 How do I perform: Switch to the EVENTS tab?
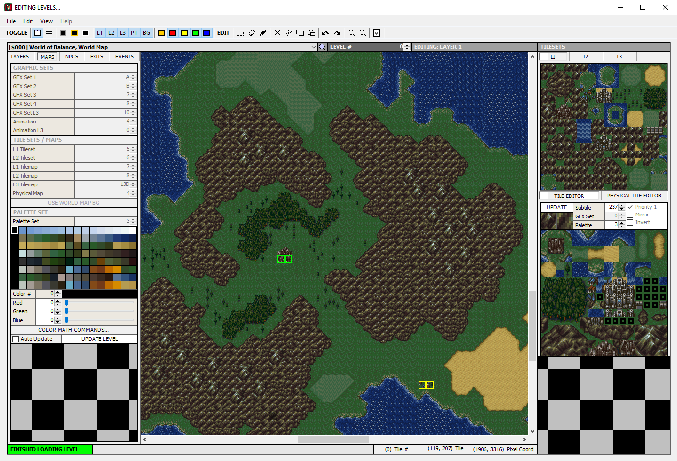coord(125,57)
